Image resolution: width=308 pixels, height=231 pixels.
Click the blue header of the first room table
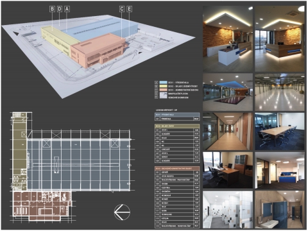[177, 115]
